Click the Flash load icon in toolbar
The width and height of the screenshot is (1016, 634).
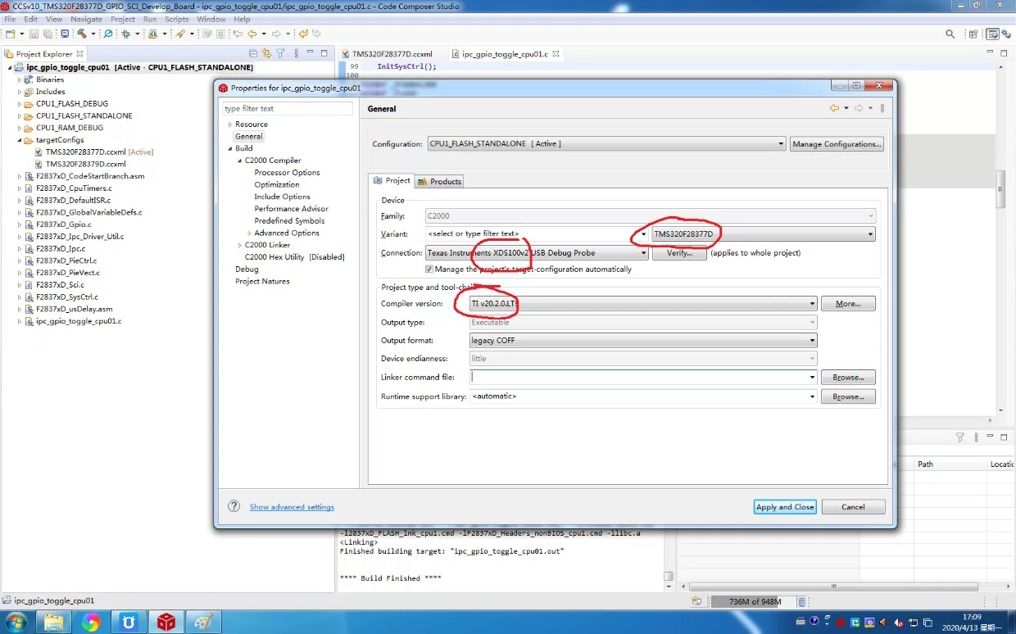(x=152, y=34)
